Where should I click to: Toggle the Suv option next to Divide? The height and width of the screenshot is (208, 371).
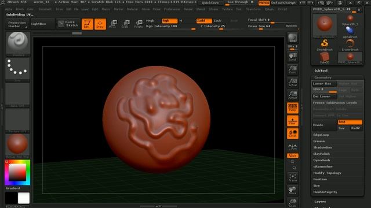[341, 128]
